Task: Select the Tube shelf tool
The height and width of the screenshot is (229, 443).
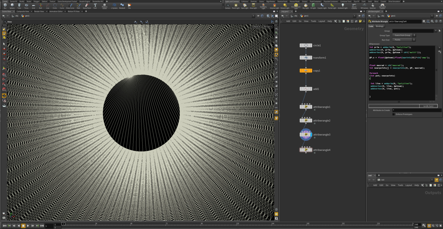Action: pyautogui.click(x=19, y=6)
